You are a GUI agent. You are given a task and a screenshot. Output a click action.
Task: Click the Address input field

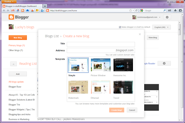[101, 50]
